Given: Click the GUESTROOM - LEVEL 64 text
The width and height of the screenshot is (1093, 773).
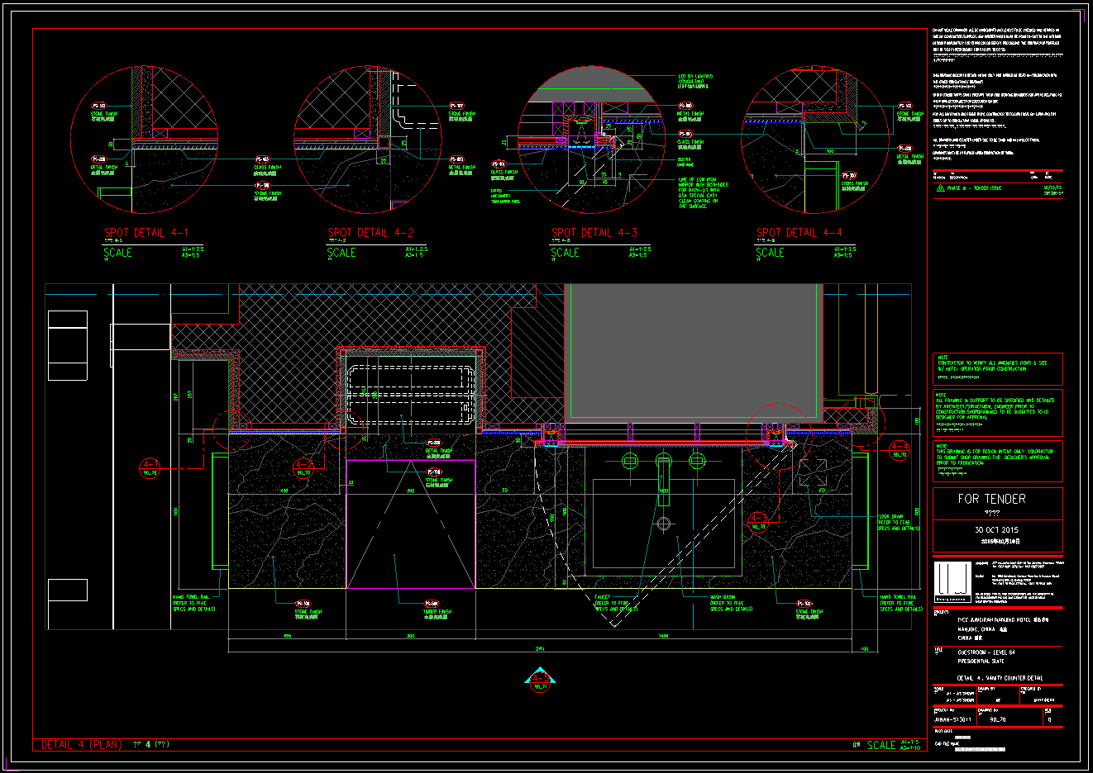Looking at the screenshot, I should click(986, 652).
